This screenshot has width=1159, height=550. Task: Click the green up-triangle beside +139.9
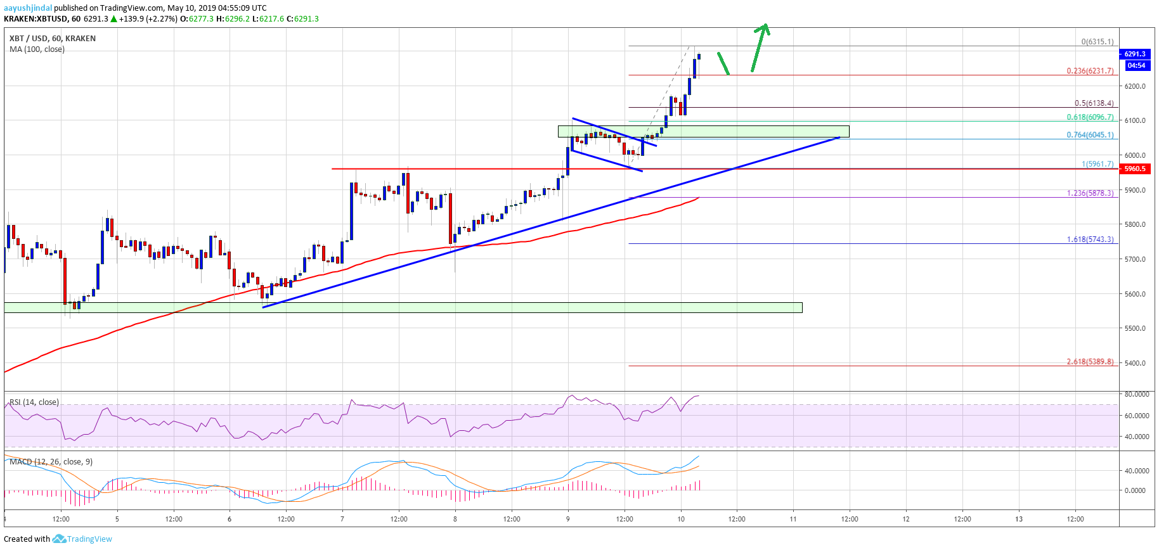pos(114,19)
